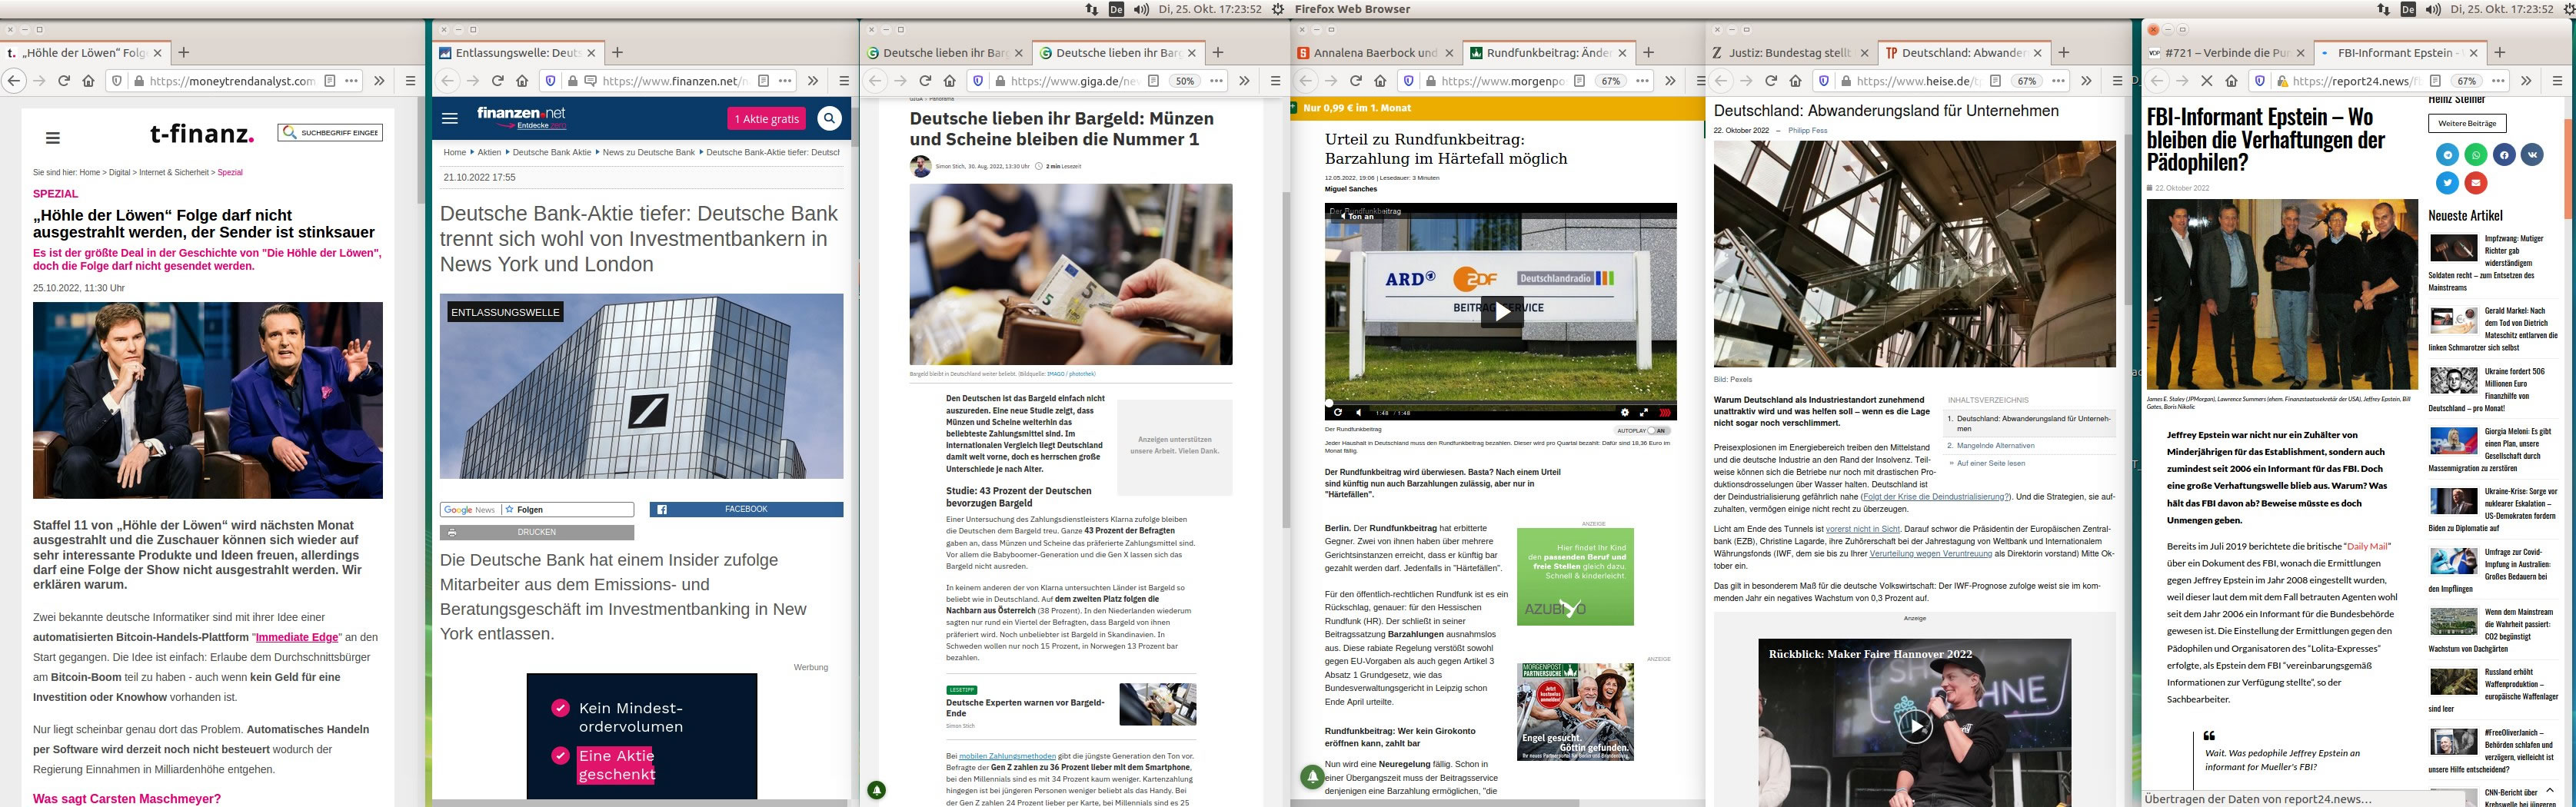The height and width of the screenshot is (807, 2576).
Task: Mute the Rundfunkbeitrag video volume icon
Action: pyautogui.click(x=1358, y=412)
